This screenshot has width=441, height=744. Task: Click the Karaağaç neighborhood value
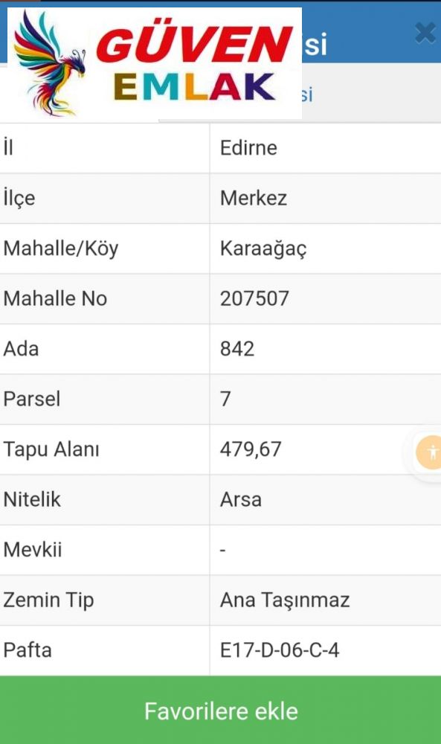click(263, 248)
